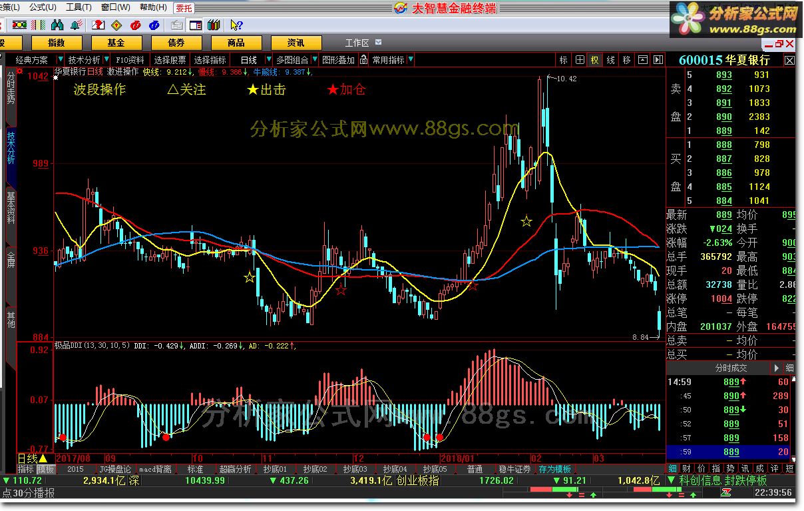804x511 pixels.
Task: Expand the 技术分析 dropdown arrow
Action: [x=106, y=59]
